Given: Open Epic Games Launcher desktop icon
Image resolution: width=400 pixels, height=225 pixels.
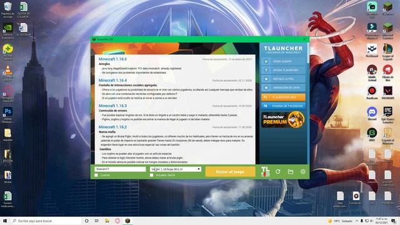Looking at the screenshot, I should coord(387,115).
